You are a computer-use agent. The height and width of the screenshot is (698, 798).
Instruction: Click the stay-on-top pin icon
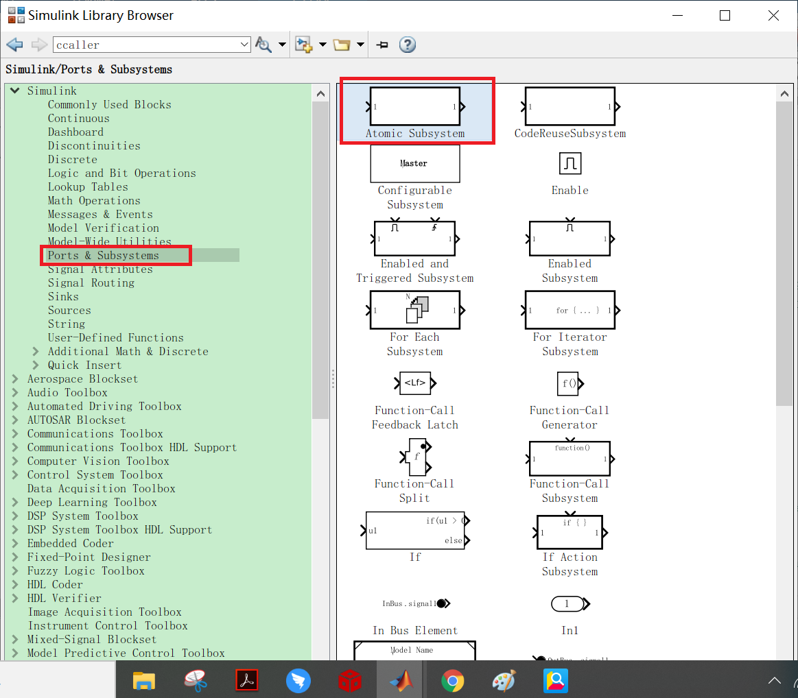tap(382, 45)
